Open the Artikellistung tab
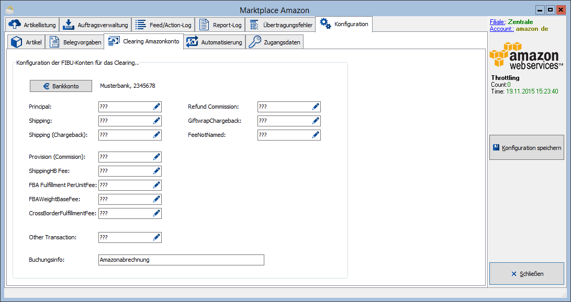The height and width of the screenshot is (302, 571). [x=32, y=25]
